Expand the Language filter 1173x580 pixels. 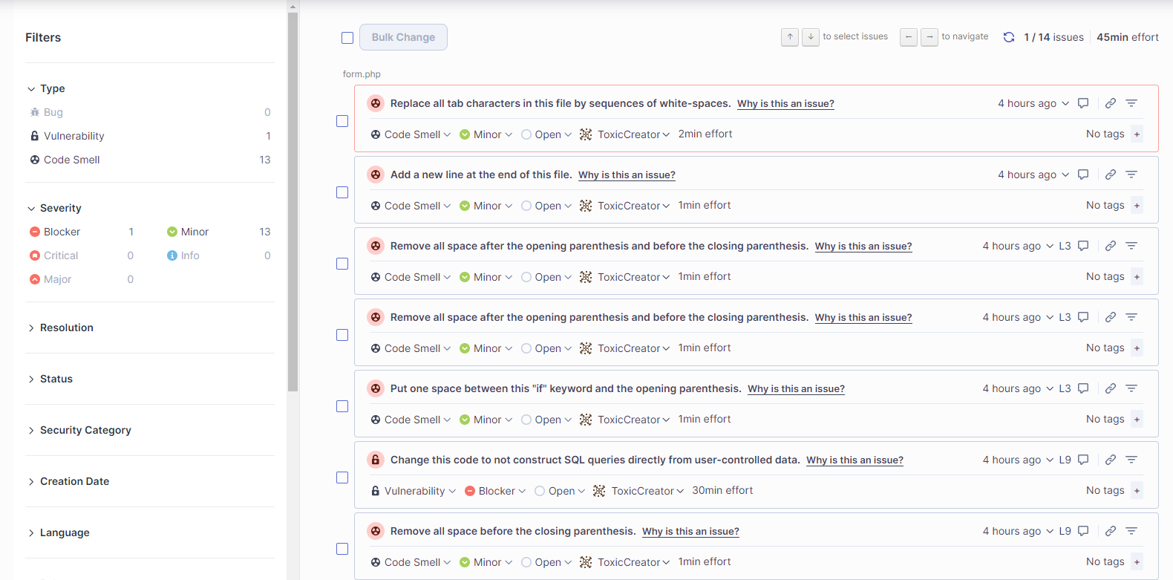(x=59, y=532)
